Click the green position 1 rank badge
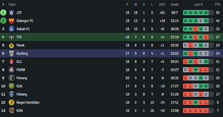This screenshot has width=223, height=117. (x=3, y=13)
